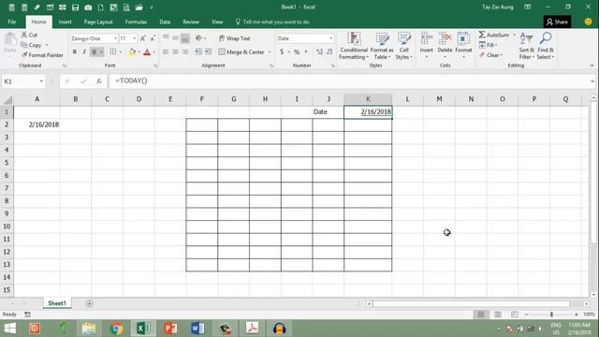
Task: Increase font size with the large A icon
Action: click(143, 38)
